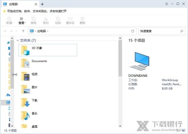Select the 视频 videos folder
Viewport: 188px width, 134px height.
point(48,77)
